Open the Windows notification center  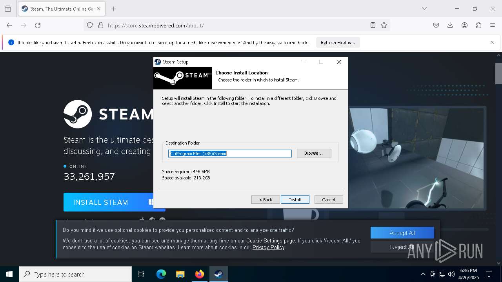click(x=489, y=274)
